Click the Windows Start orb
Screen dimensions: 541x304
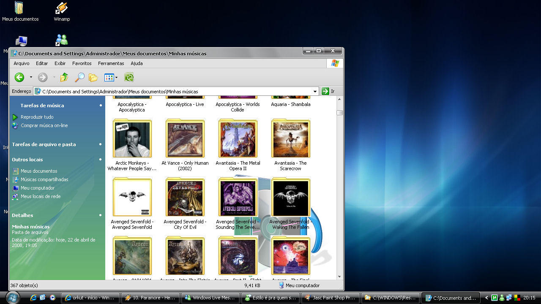coord(12,297)
